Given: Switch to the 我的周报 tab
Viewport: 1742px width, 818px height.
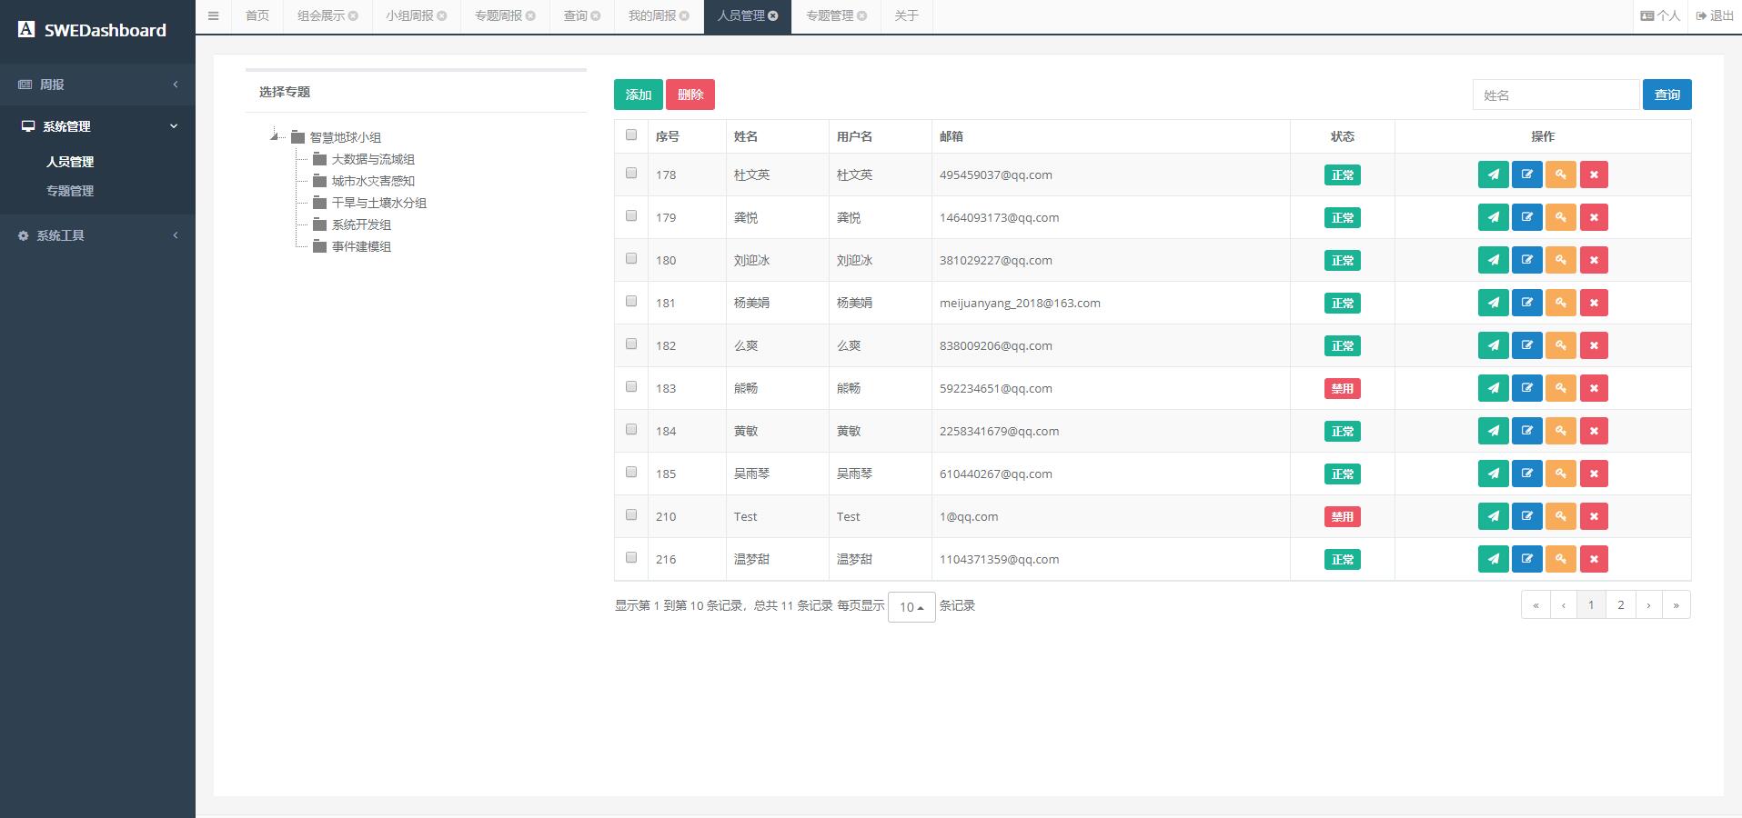Looking at the screenshot, I should point(652,15).
